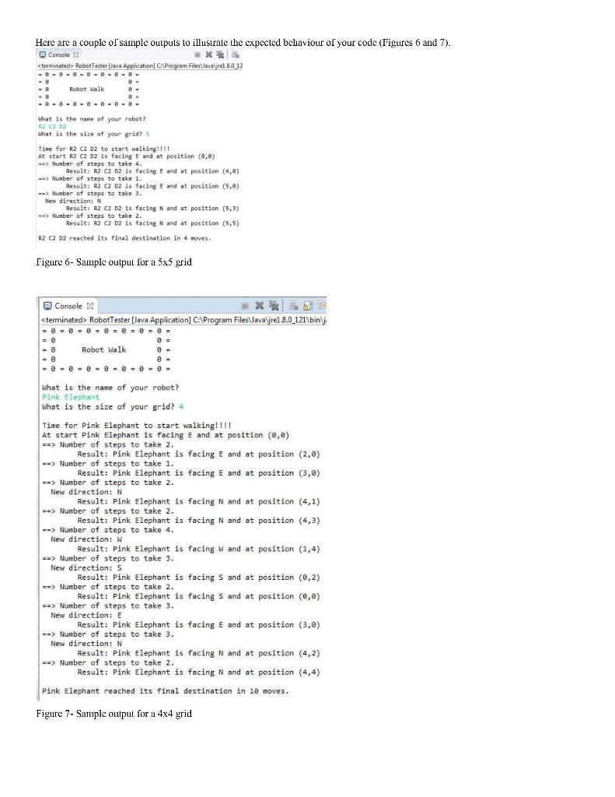Click 'What is the name of your robot?' in Figure 6
The width and height of the screenshot is (615, 797).
tap(92, 119)
